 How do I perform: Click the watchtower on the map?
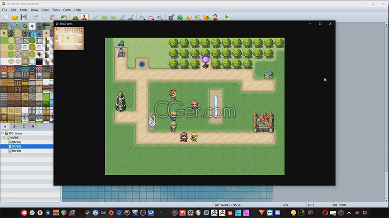tap(121, 49)
